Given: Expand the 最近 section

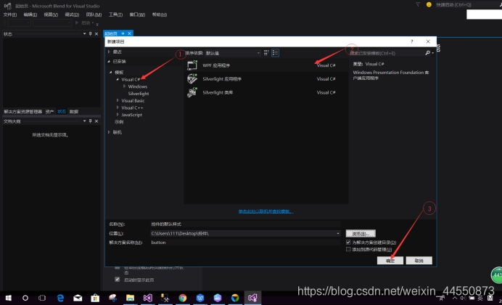Looking at the screenshot, I should 109,52.
